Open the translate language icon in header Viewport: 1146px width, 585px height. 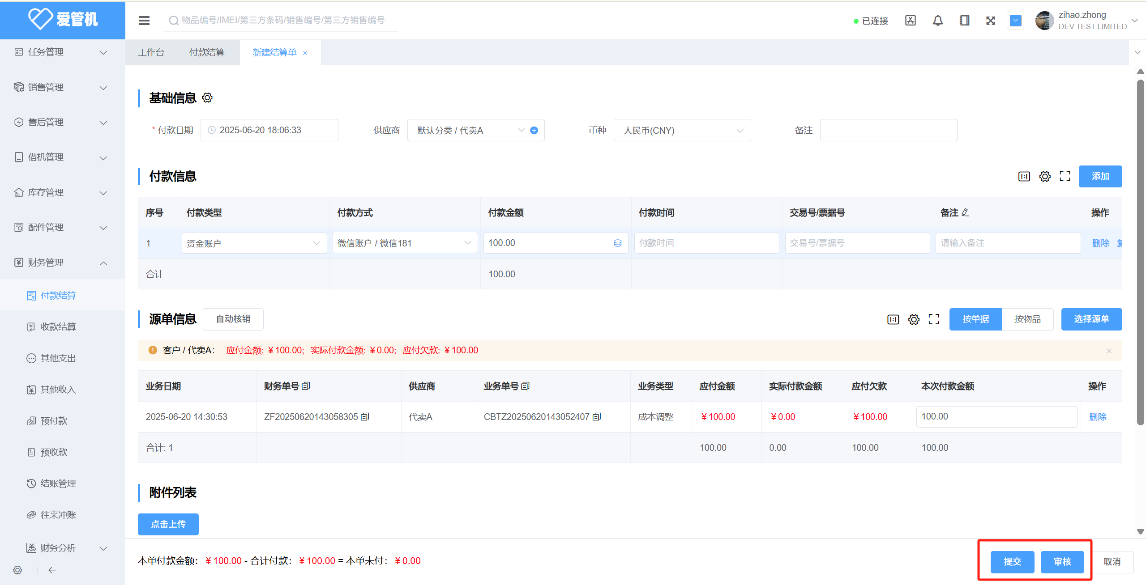[x=911, y=21]
